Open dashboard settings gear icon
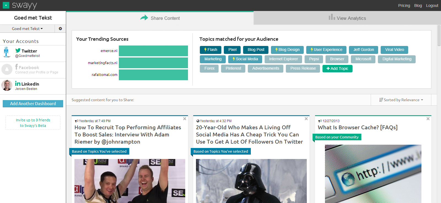441x203 pixels. [60, 29]
